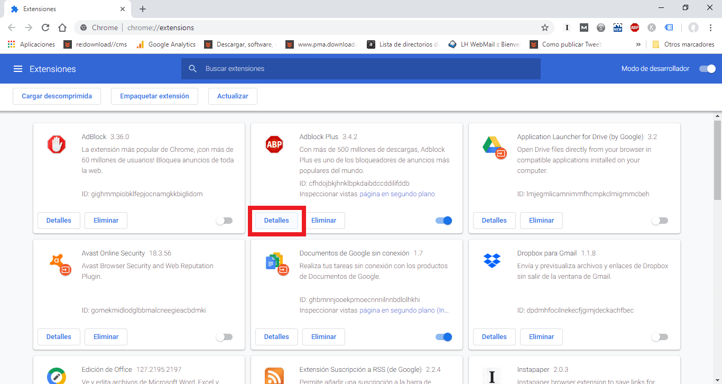This screenshot has width=722, height=384.
Task: Click the Instapaper toolbar extension icon
Action: point(567,28)
